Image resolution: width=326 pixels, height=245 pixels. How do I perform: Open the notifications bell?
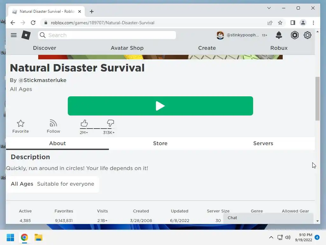[x=279, y=35]
